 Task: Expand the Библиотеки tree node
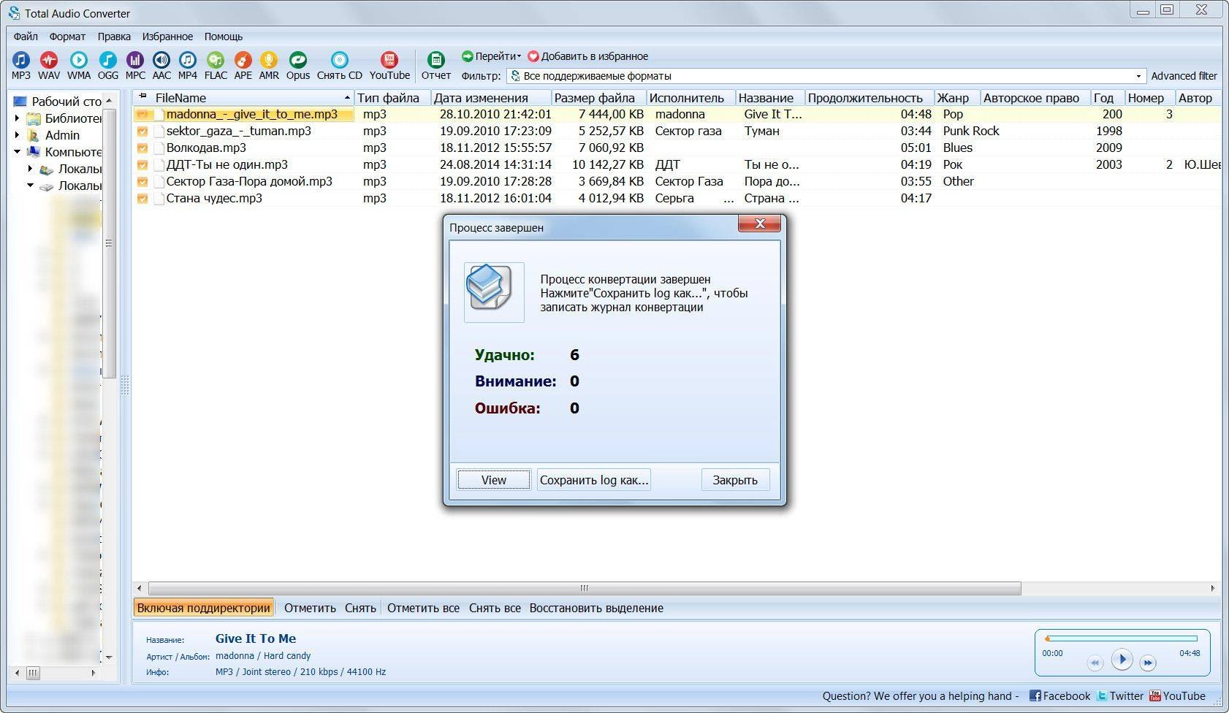pos(18,118)
